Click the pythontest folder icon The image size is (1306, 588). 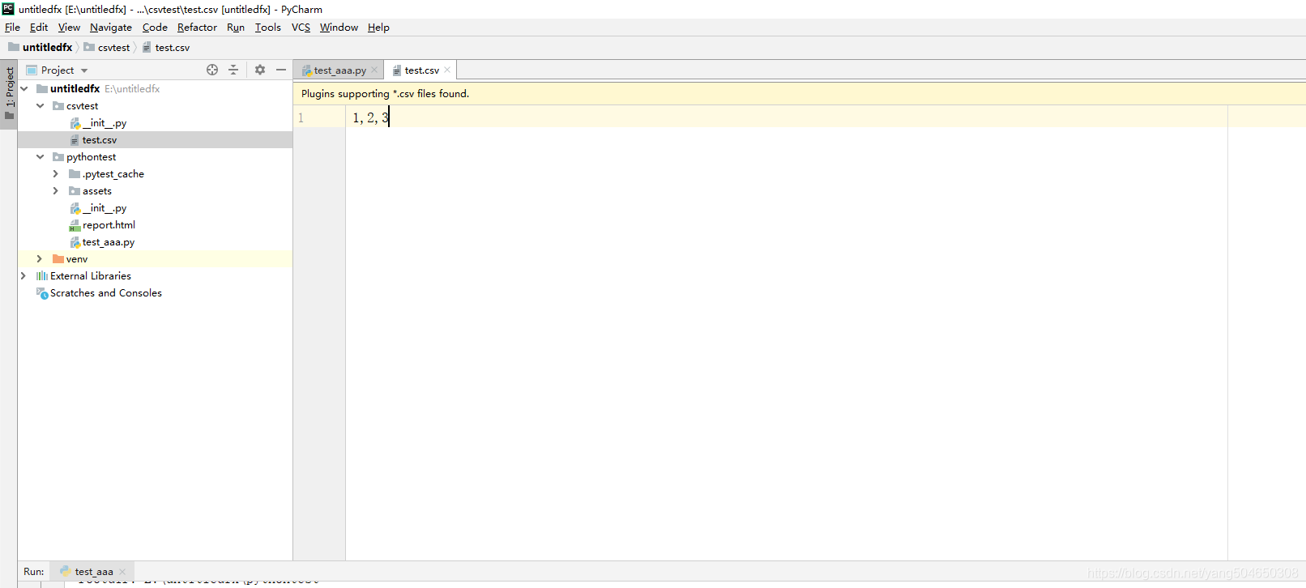58,157
